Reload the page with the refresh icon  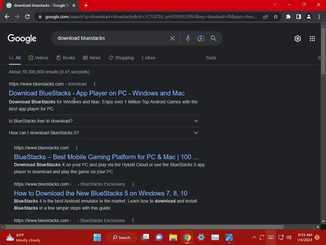27,17
